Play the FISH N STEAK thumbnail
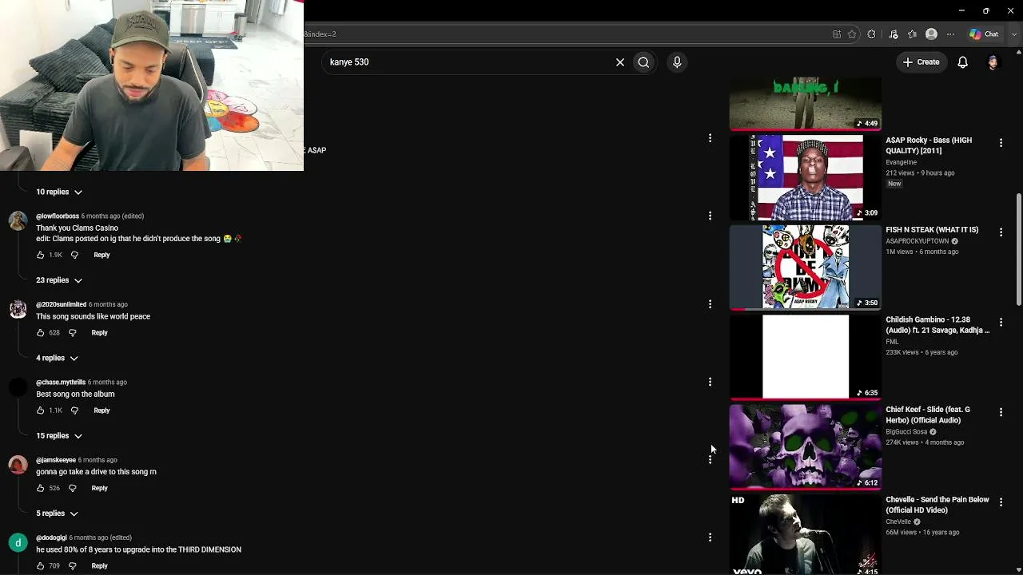This screenshot has height=575, width=1023. pyautogui.click(x=806, y=267)
